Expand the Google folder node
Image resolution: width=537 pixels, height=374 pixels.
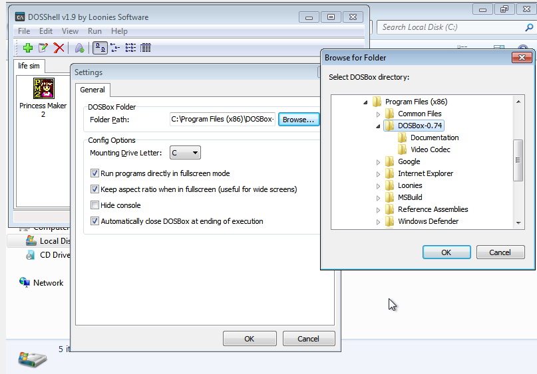[x=378, y=162]
